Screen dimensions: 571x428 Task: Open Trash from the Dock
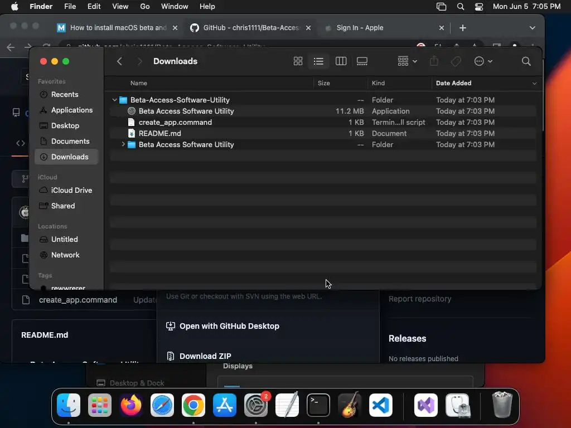coord(502,405)
